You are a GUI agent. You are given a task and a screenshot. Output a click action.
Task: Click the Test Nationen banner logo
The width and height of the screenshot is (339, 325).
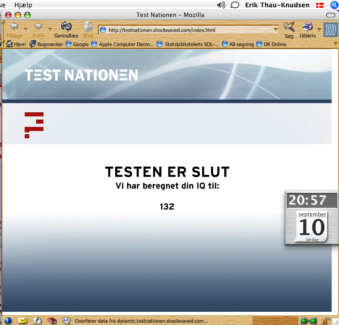81,75
